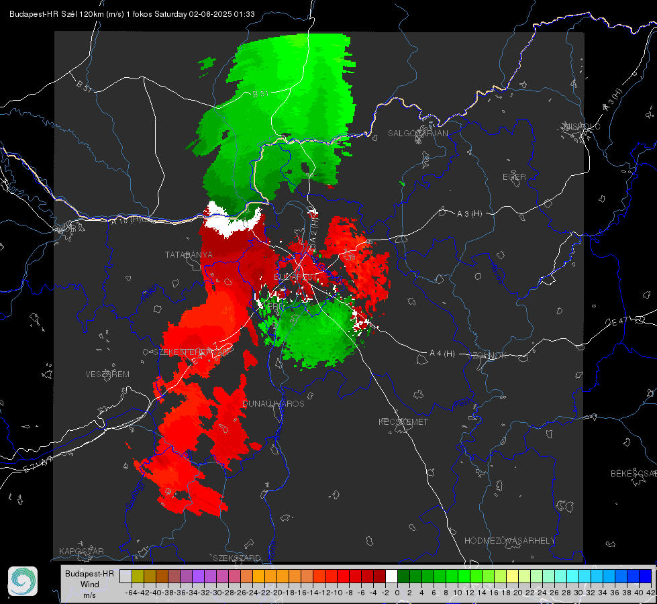
Task: Click the DUNAÚJVÁROS city label
Action: click(273, 403)
